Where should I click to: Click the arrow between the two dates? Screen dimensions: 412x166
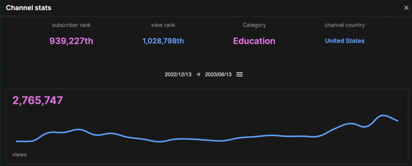click(x=198, y=74)
